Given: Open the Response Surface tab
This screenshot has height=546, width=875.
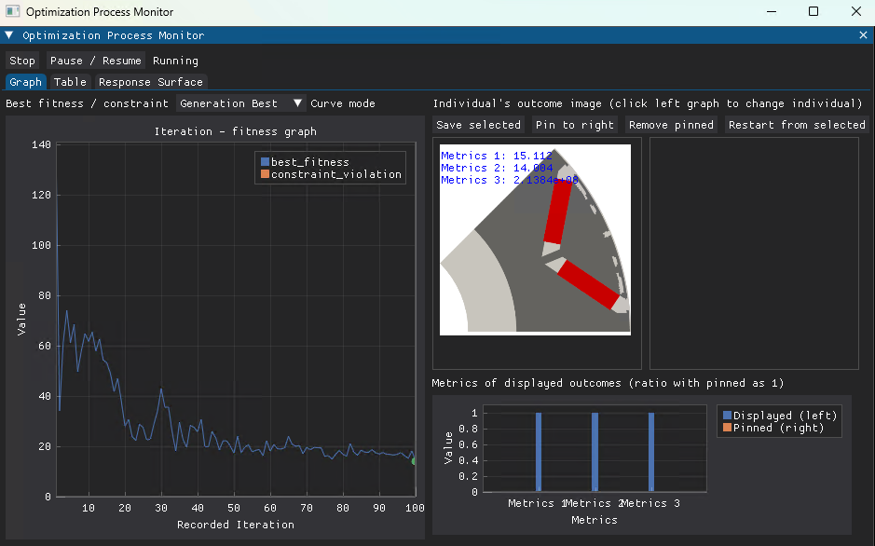Looking at the screenshot, I should [151, 82].
